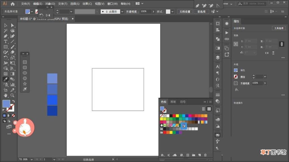
Task: Show swatches in list view
Action: (203, 109)
